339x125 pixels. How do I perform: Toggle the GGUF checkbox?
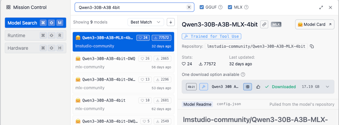(x=202, y=7)
